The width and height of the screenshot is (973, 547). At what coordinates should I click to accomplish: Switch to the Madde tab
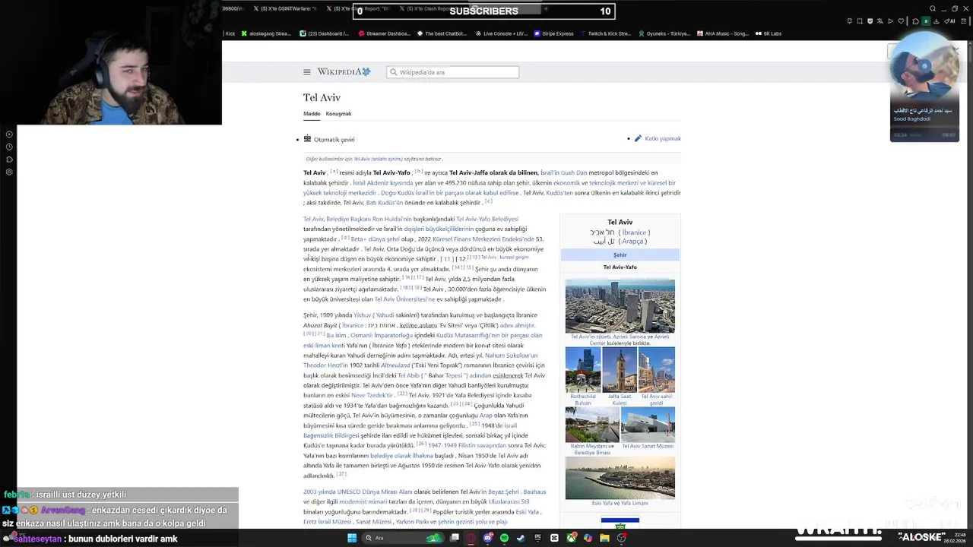[312, 114]
